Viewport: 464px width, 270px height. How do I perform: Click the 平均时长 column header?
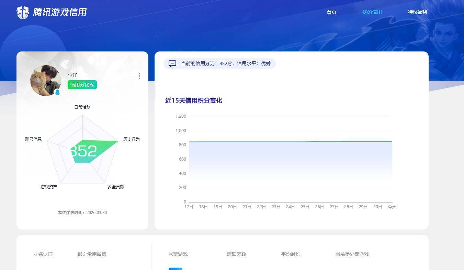click(291, 254)
